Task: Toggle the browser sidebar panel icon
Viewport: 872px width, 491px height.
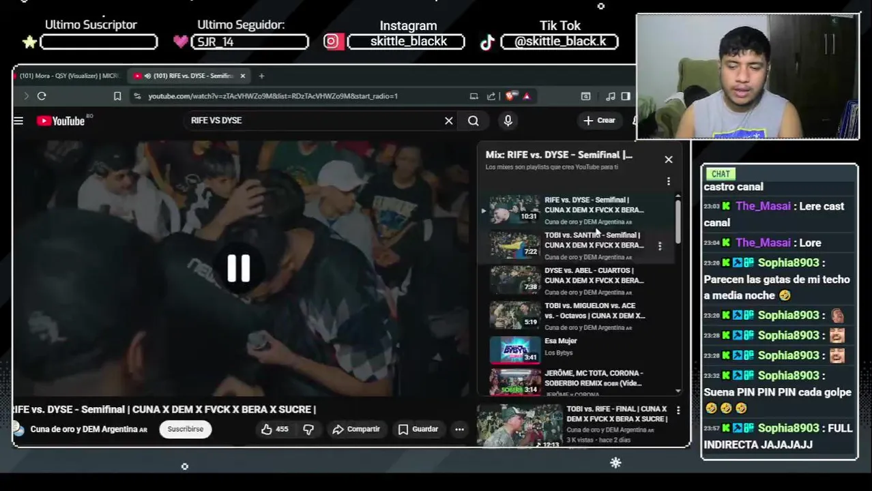Action: [x=625, y=96]
